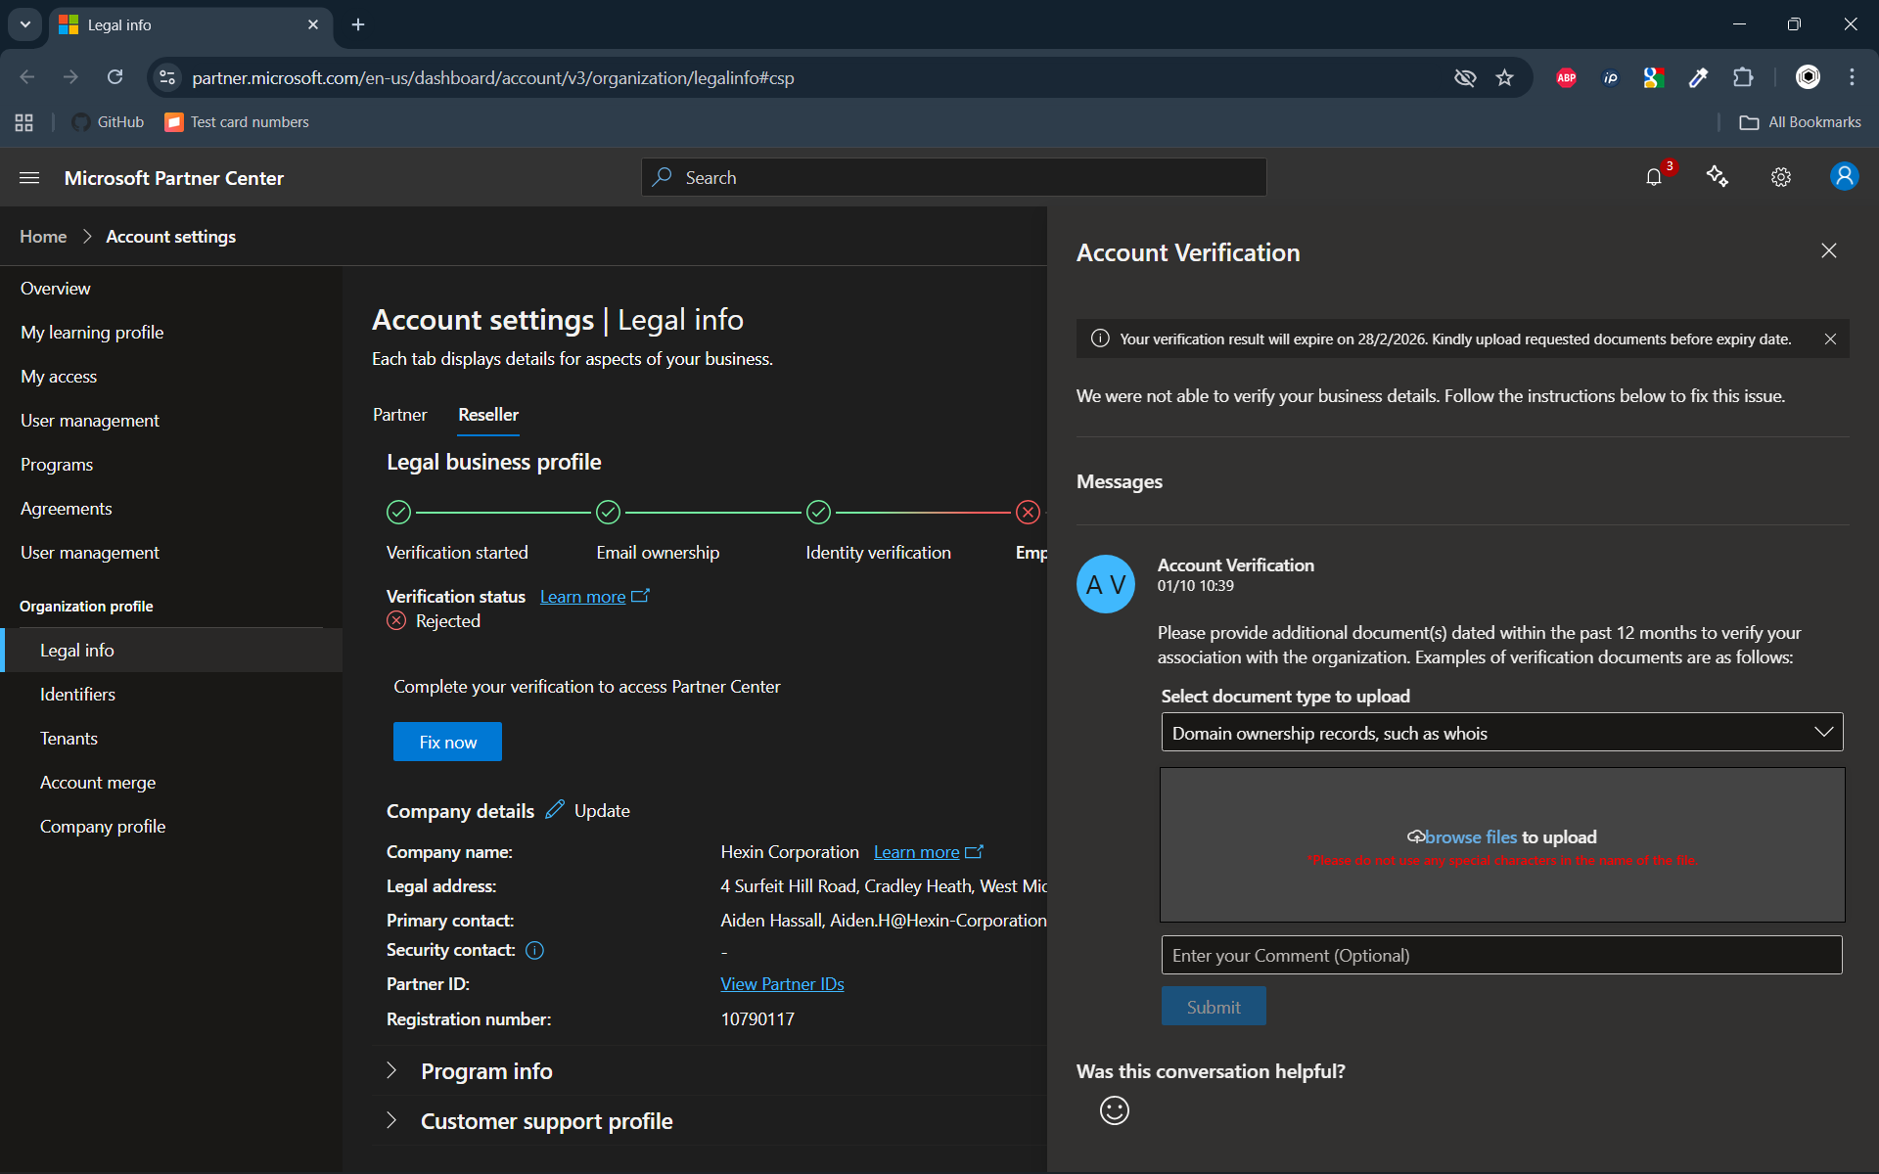Open the hamburger navigation menu
Screen dimensions: 1879x1174
click(x=29, y=178)
